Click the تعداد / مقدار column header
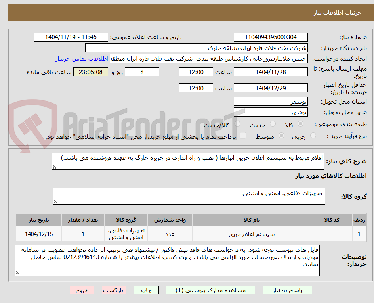374x303 pixels. [x=83, y=220]
